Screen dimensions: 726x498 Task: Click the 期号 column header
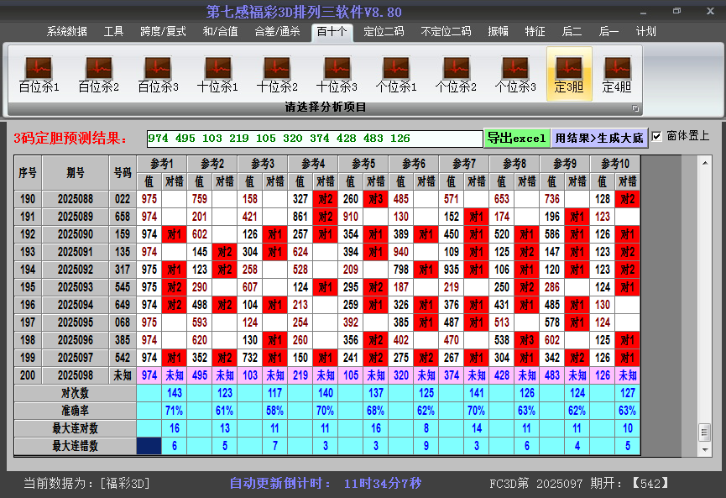[76, 173]
